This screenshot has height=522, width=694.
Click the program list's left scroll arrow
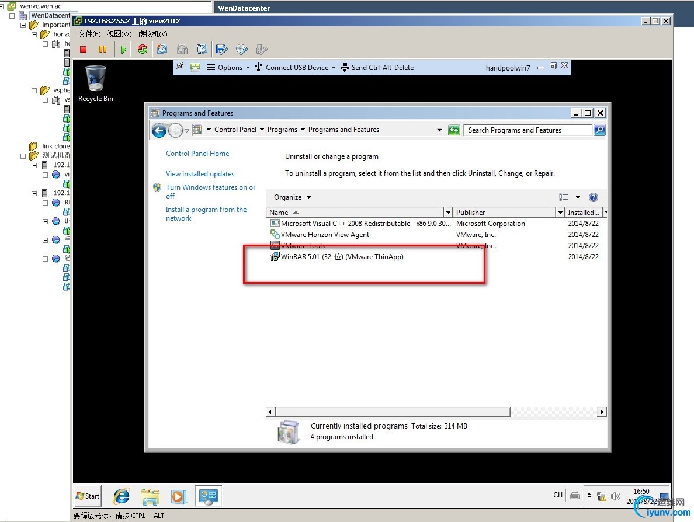pyautogui.click(x=270, y=412)
